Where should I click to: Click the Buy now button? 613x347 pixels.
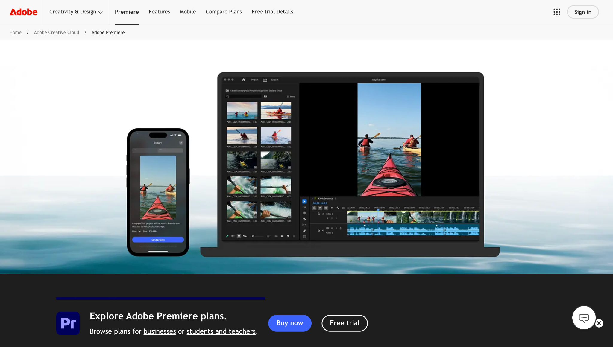(290, 323)
